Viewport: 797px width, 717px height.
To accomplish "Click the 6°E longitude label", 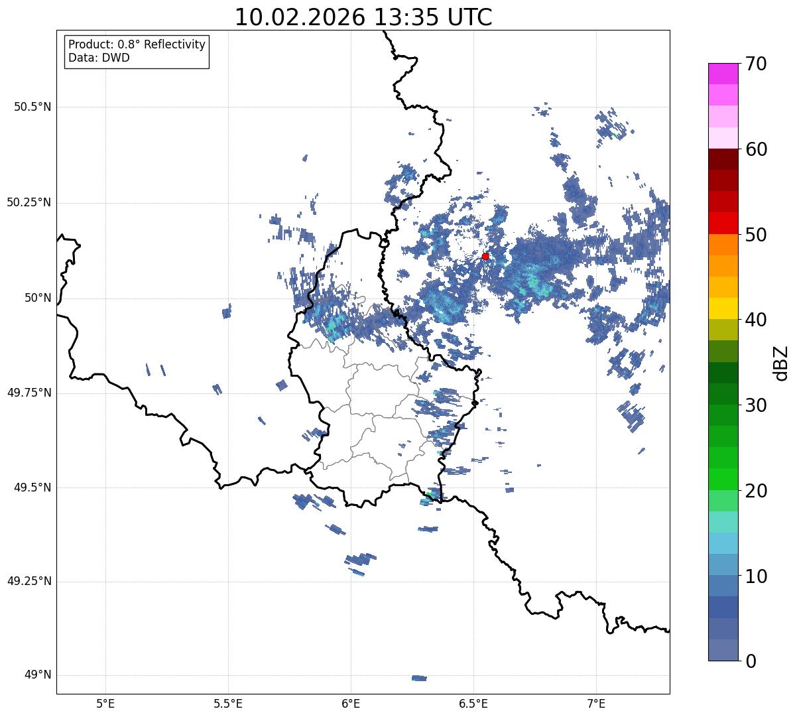I will (x=351, y=703).
